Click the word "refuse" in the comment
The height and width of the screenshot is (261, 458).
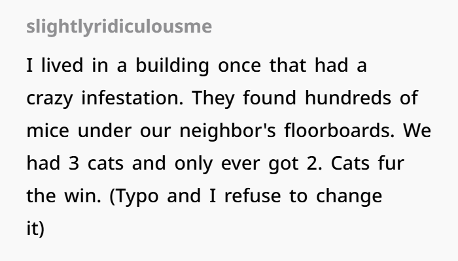[x=253, y=196]
